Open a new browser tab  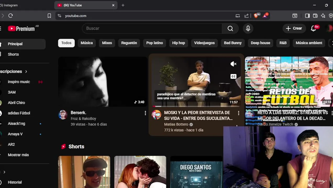click(123, 5)
